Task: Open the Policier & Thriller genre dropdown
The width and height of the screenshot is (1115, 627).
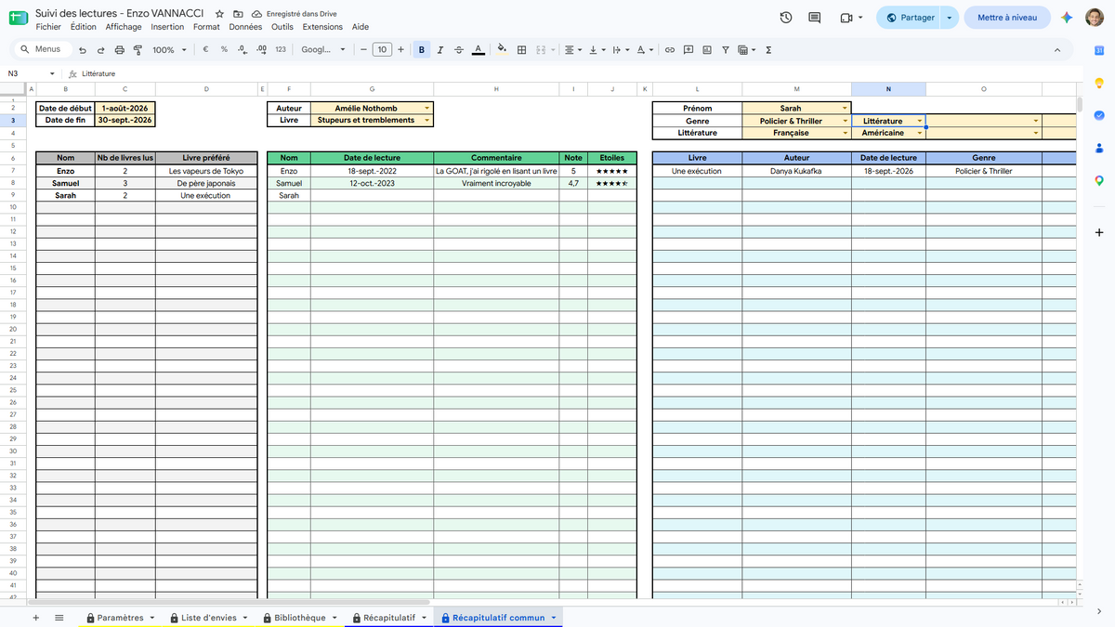Action: tap(844, 121)
